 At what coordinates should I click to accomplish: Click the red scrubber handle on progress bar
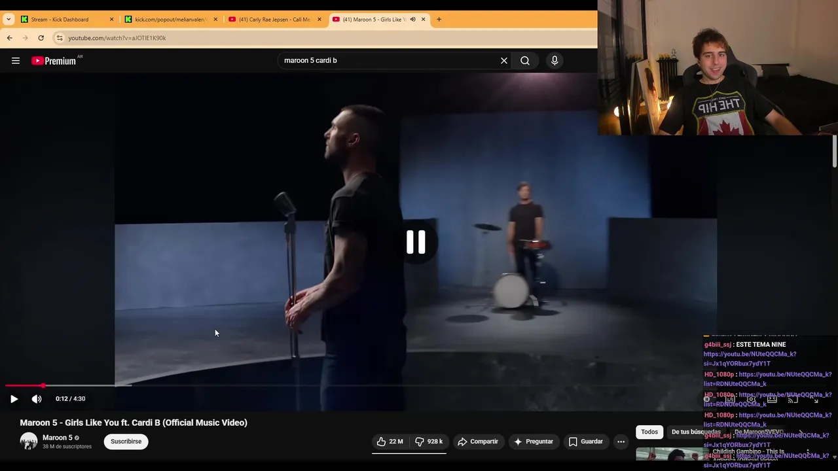pyautogui.click(x=43, y=385)
